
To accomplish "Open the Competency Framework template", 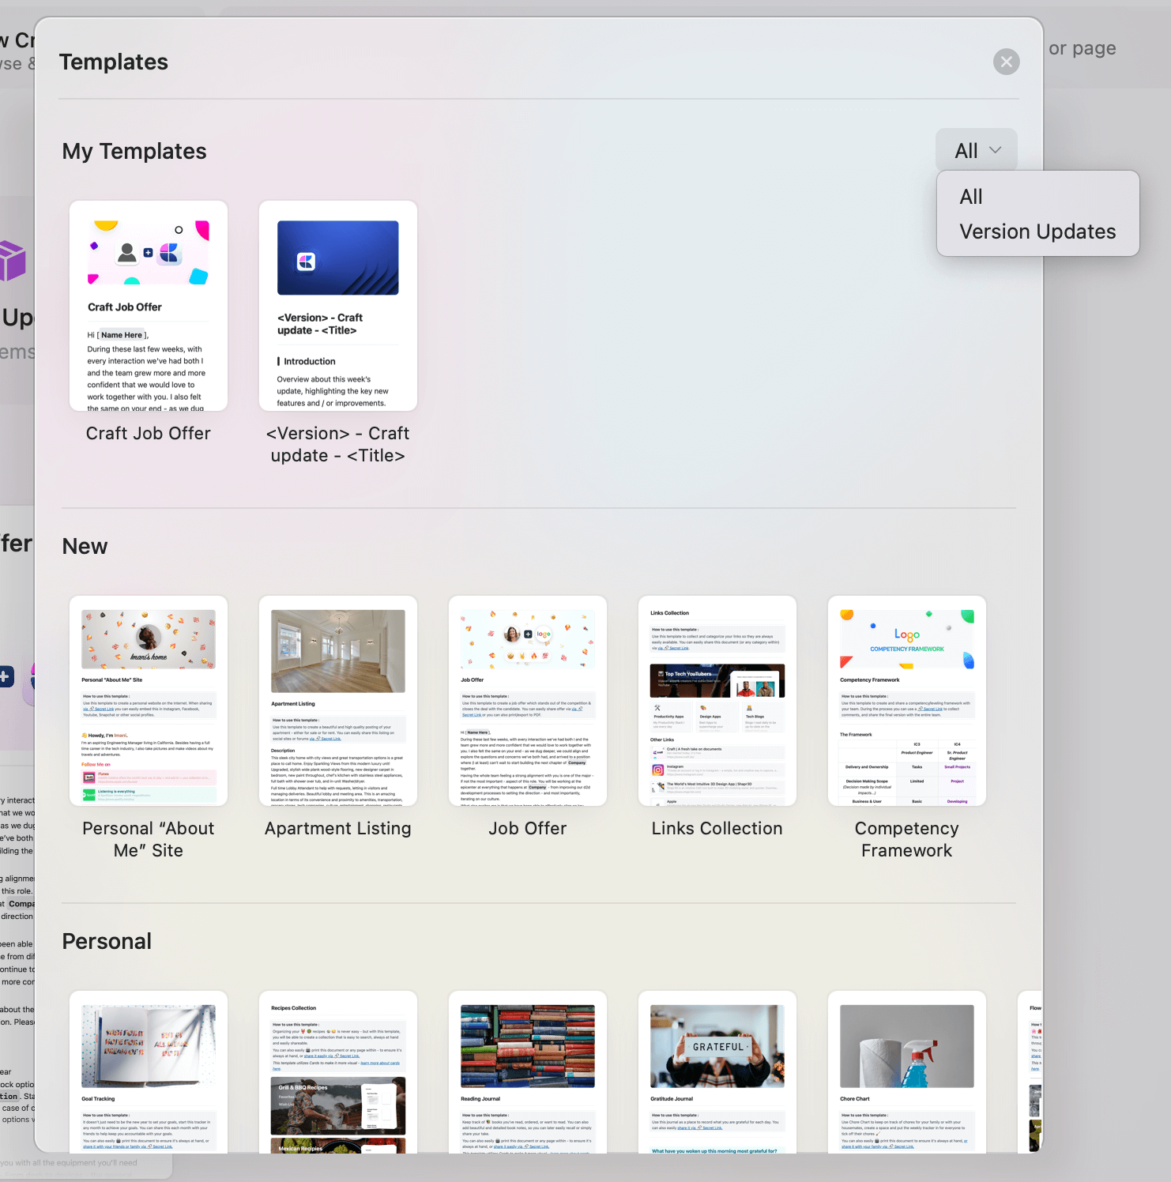I will pyautogui.click(x=906, y=700).
